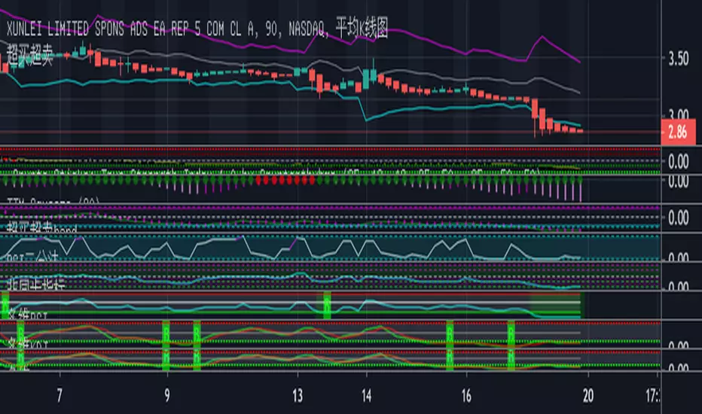Click date label 16 on time axis
Screen dimensions: 702x414
click(x=467, y=396)
